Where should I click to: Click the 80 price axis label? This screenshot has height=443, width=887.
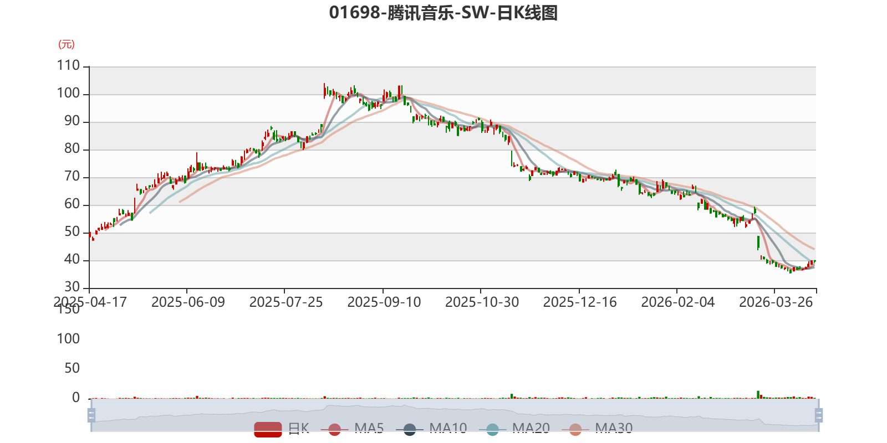click(72, 148)
